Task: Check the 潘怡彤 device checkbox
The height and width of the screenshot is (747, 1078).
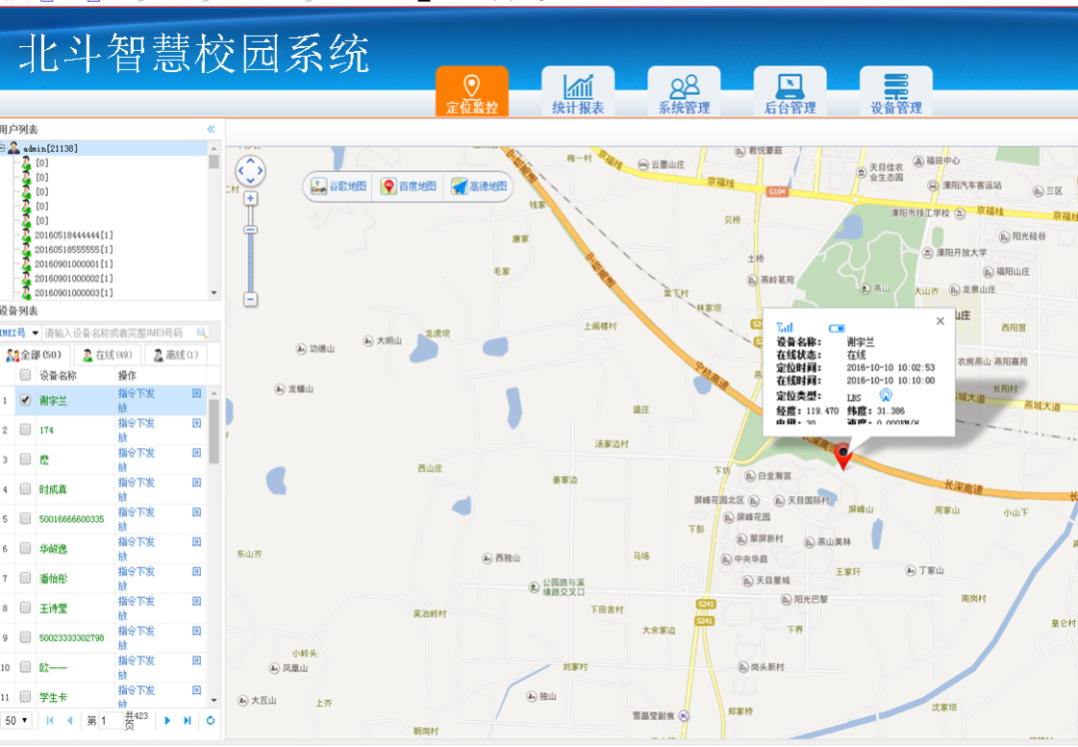Action: (x=25, y=578)
